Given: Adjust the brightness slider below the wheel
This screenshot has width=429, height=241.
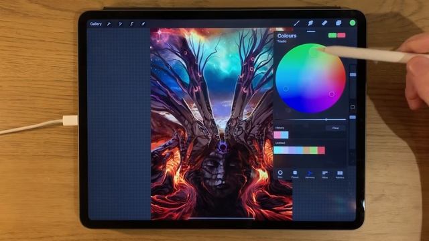Looking at the screenshot, I should [310, 119].
